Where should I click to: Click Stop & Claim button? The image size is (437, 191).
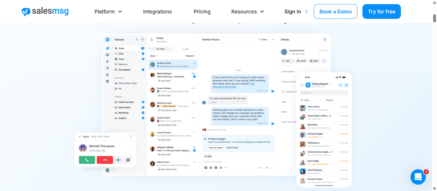[233, 148]
